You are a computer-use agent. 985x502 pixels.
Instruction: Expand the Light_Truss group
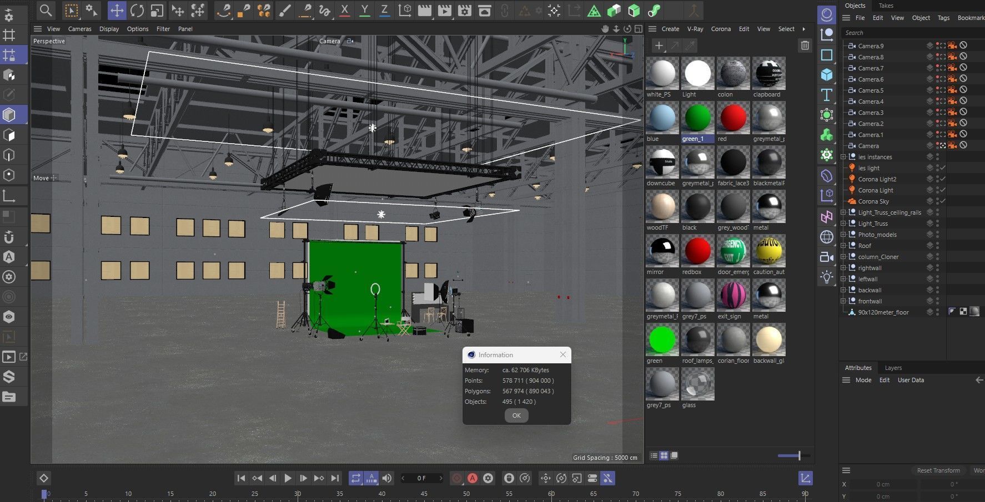(843, 224)
